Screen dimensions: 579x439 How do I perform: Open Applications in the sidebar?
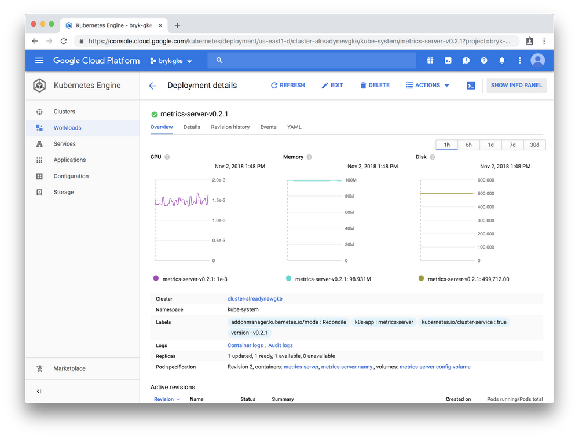click(x=82, y=160)
